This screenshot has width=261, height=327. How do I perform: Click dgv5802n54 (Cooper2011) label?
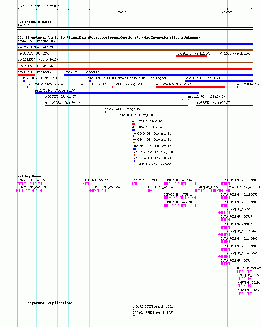(x=152, y=127)
